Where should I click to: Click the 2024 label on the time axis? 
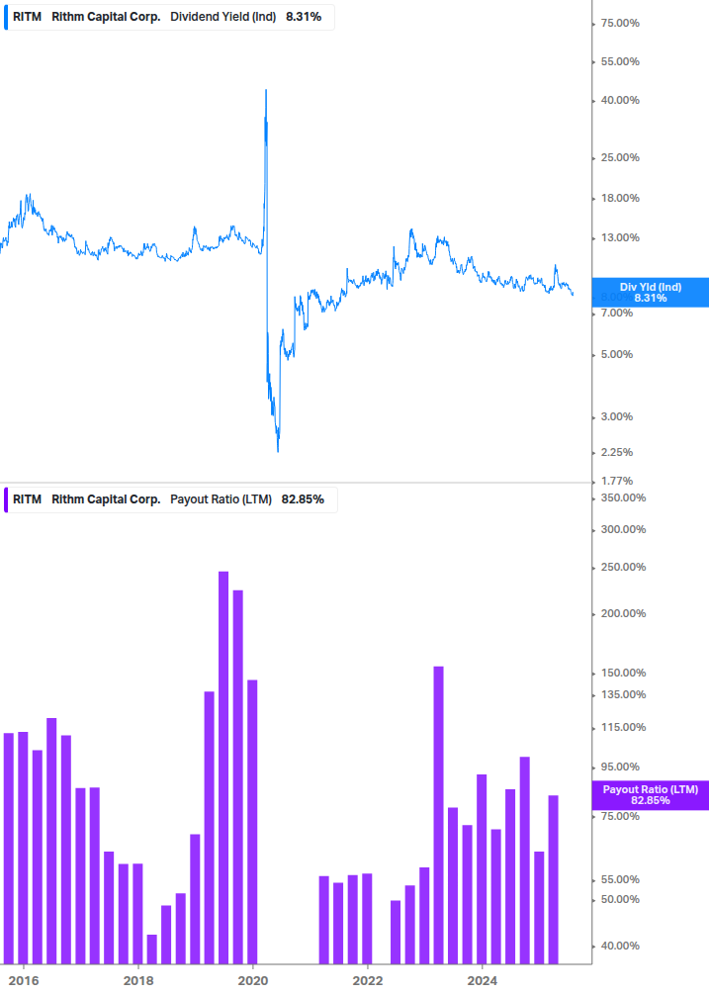coord(483,981)
